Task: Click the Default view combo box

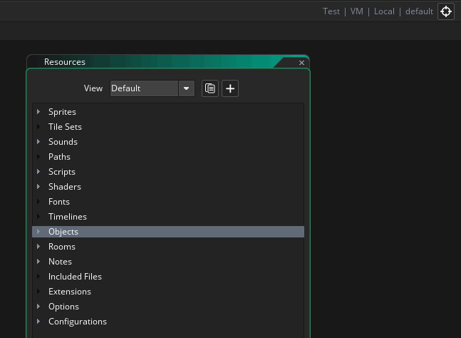Action: click(144, 88)
